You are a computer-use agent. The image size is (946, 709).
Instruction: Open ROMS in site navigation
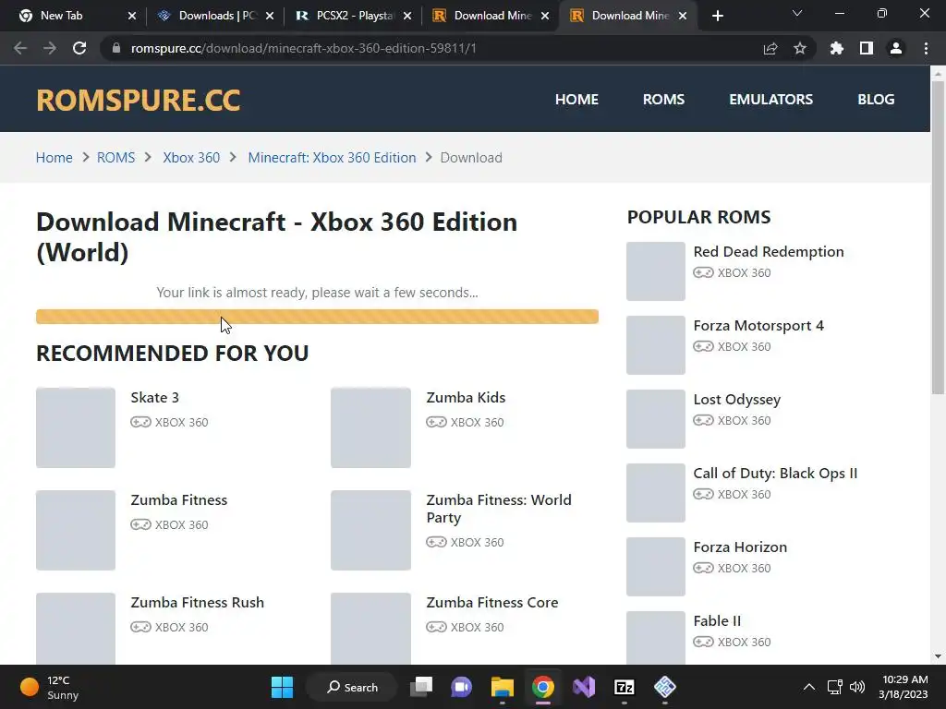click(x=663, y=100)
